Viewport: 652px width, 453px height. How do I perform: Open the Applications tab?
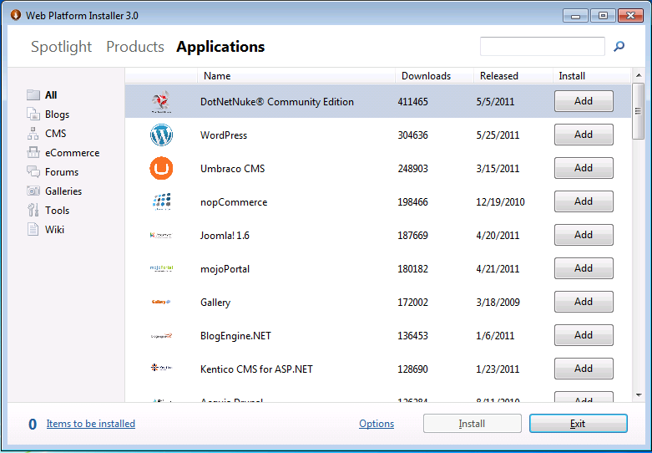tap(220, 47)
